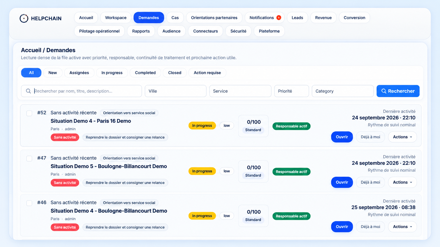This screenshot has height=247, width=440.
Task: Click Accueil / Demandes breadcrumb heading
Action: pos(48,50)
